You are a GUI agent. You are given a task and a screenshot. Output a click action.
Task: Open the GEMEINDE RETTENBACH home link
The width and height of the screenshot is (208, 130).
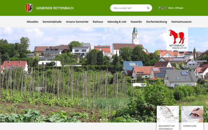point(55,8)
